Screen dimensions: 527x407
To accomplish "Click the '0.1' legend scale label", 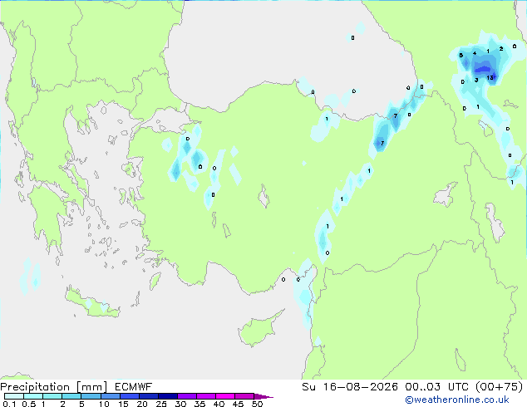I will coord(9,404).
